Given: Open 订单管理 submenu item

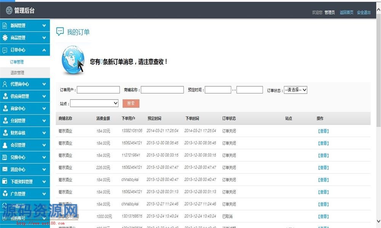Looking at the screenshot, I should tap(17, 62).
